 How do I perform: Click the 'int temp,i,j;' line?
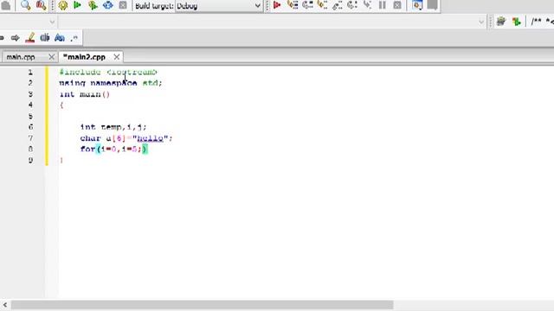tap(113, 127)
